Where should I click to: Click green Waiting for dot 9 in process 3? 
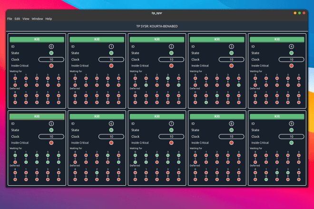point(239,85)
